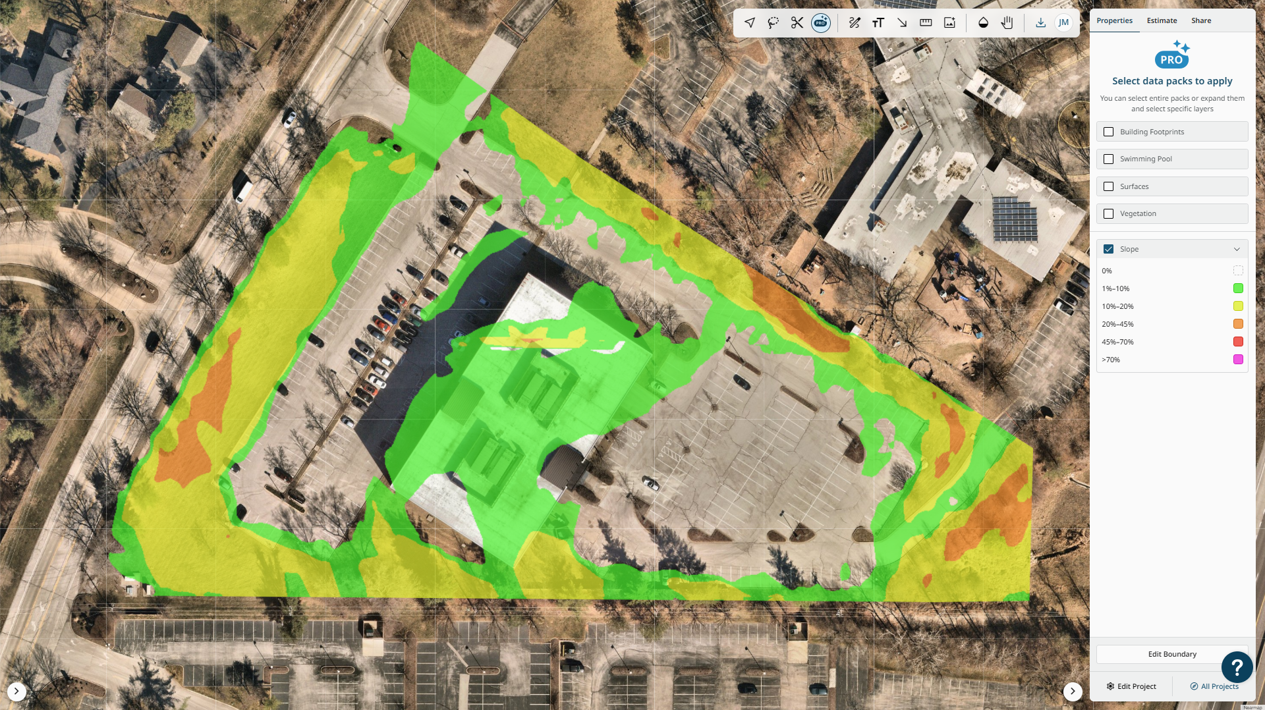This screenshot has width=1265, height=710.
Task: Check the Swimming Pool checkbox
Action: (1108, 158)
